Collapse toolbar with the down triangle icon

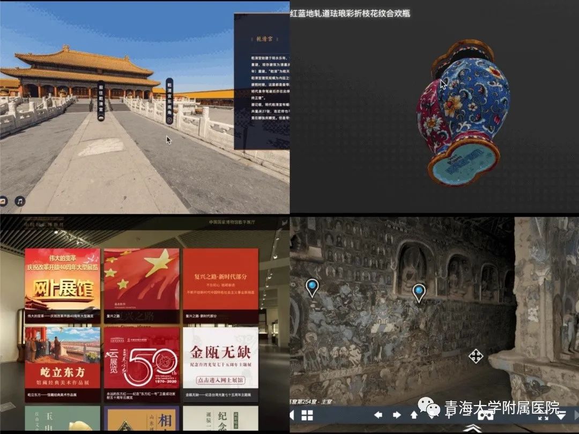point(561,415)
